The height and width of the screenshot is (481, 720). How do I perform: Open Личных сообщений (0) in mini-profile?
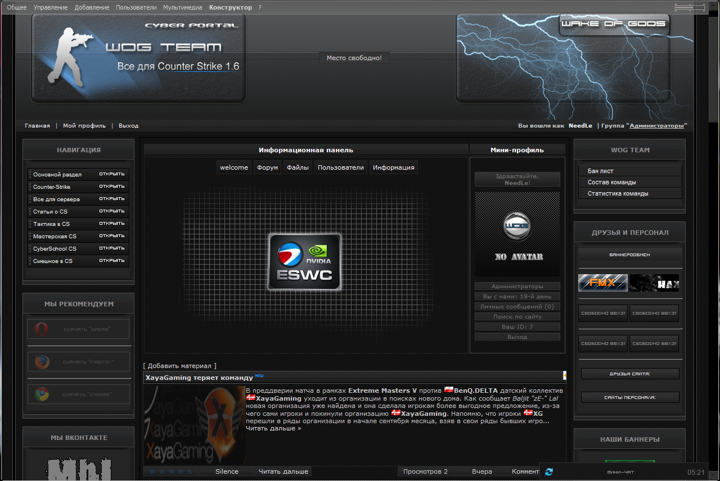pyautogui.click(x=517, y=307)
